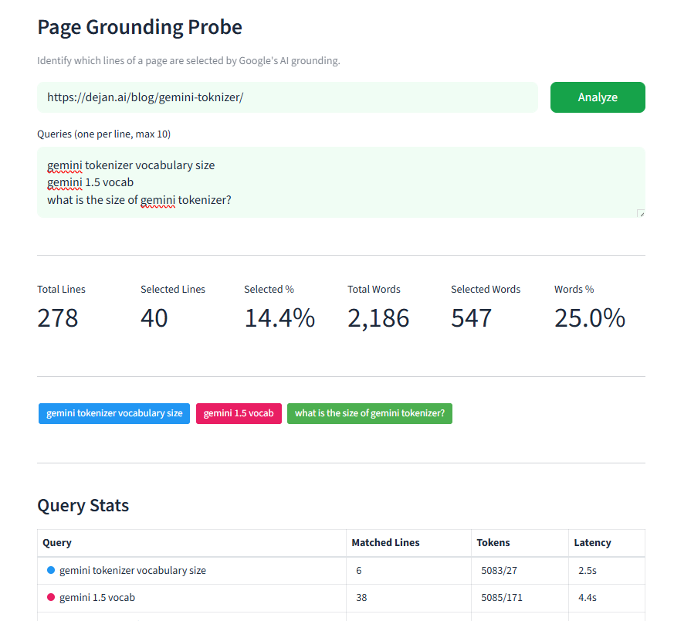Click the green Analyze button

tap(598, 97)
